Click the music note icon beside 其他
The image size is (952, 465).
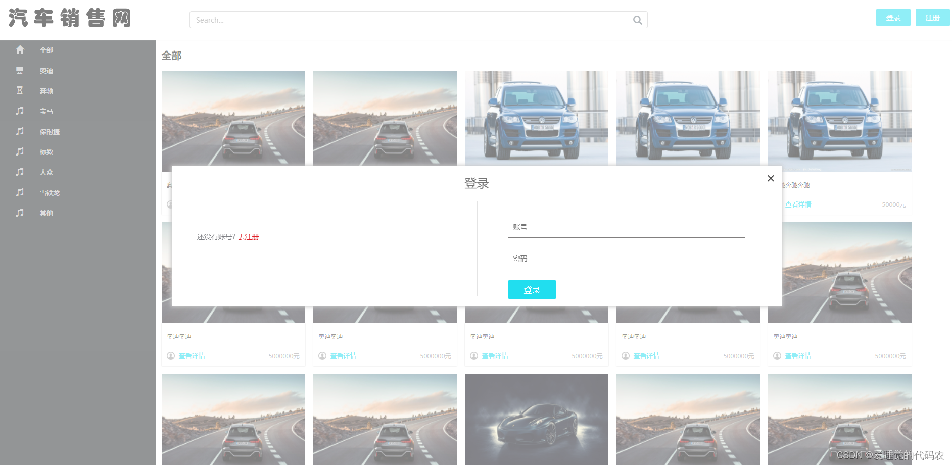point(20,213)
